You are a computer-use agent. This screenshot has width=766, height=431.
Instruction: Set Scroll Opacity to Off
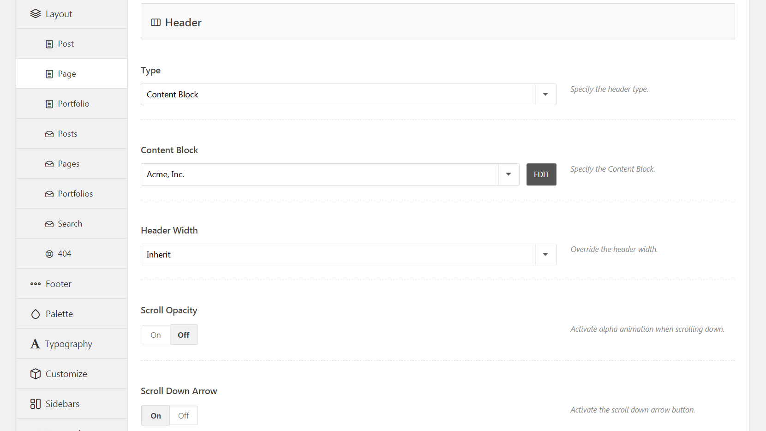tap(184, 335)
